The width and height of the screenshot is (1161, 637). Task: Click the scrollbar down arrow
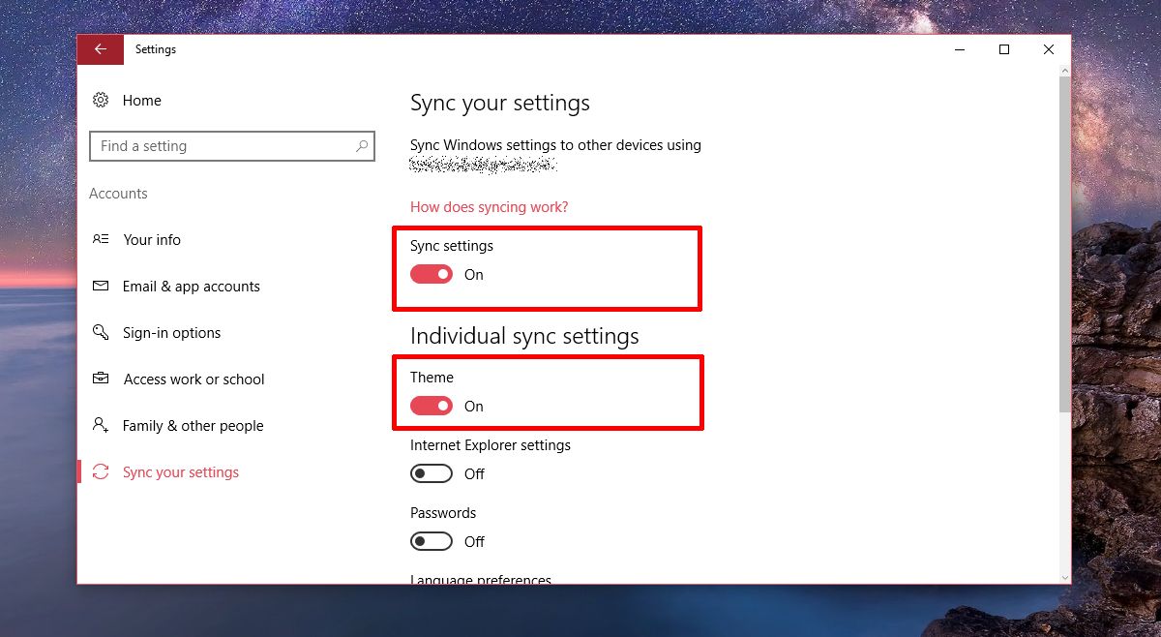click(1065, 576)
